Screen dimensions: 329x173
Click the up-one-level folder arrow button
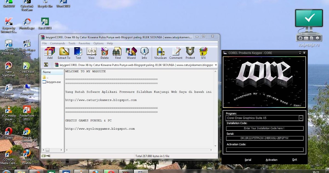[46, 65]
